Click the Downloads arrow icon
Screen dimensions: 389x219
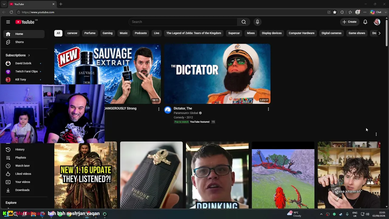(8, 190)
